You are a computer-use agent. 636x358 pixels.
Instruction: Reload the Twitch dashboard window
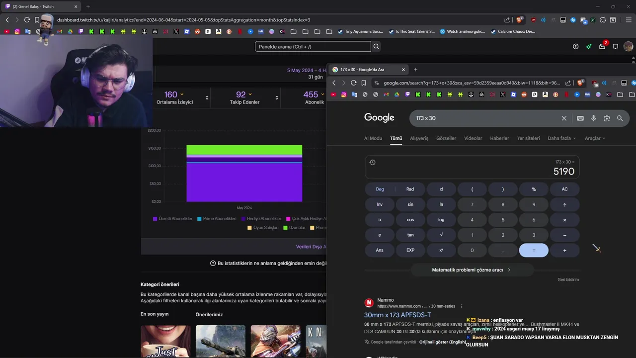[27, 20]
